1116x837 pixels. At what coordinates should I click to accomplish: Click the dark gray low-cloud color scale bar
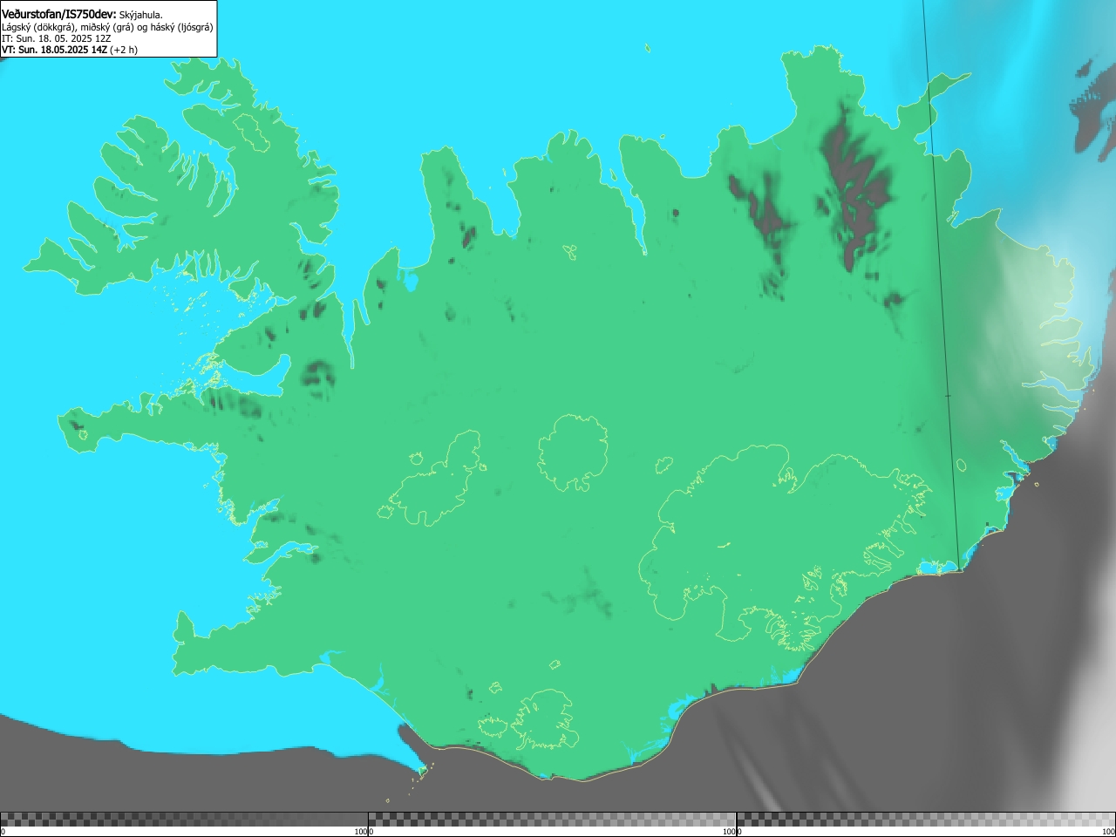click(x=184, y=820)
